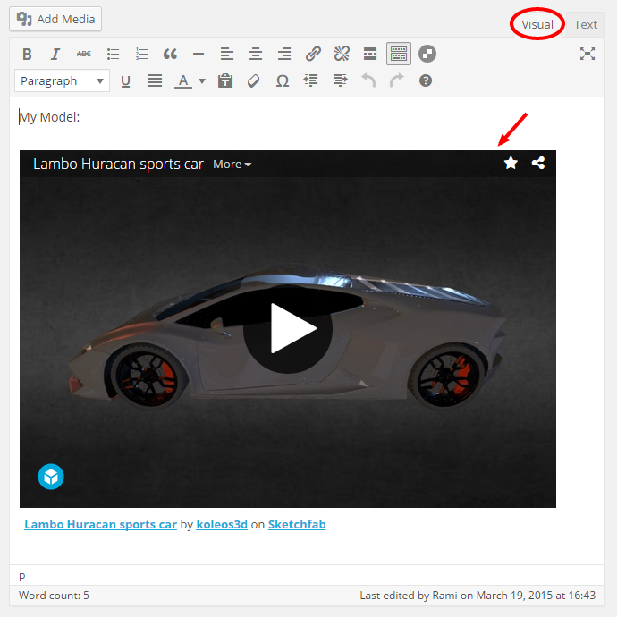The image size is (617, 617).
Task: Toggle the toolbar kitchen sink button
Action: pos(399,54)
